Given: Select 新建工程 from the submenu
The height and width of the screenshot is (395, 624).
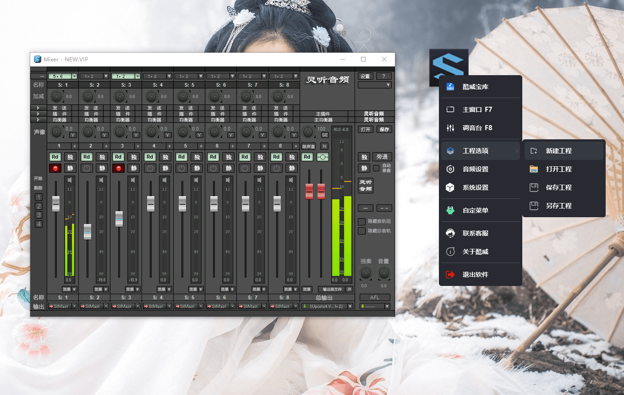Looking at the screenshot, I should point(558,151).
